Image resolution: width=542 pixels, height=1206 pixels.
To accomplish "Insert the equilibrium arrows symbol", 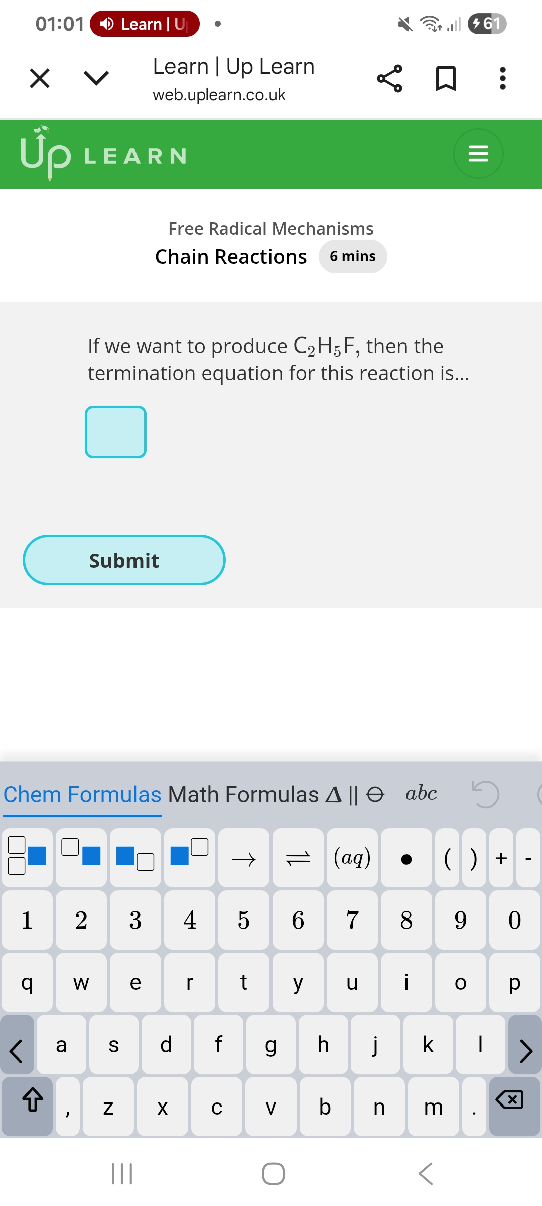I will coord(298,859).
